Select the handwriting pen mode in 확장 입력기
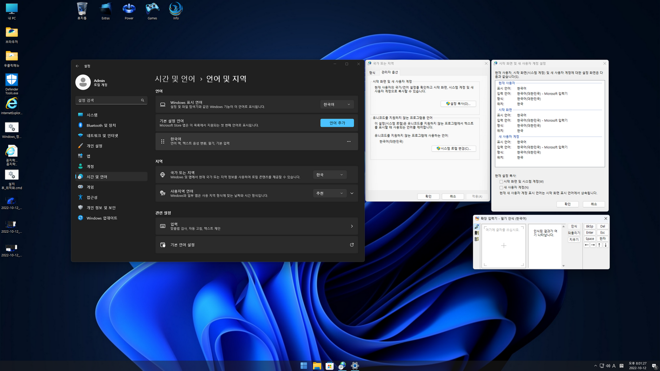This screenshot has height=371, width=660. [477, 227]
